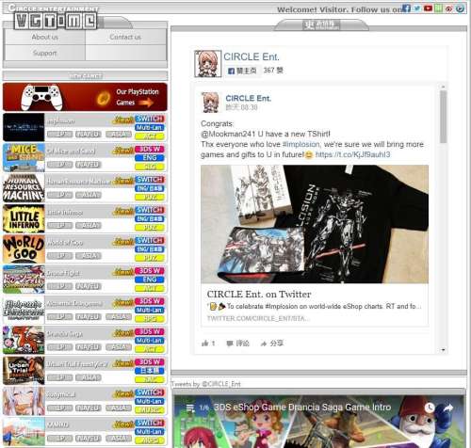Open the Support menu item
This screenshot has width=471, height=448.
(45, 53)
